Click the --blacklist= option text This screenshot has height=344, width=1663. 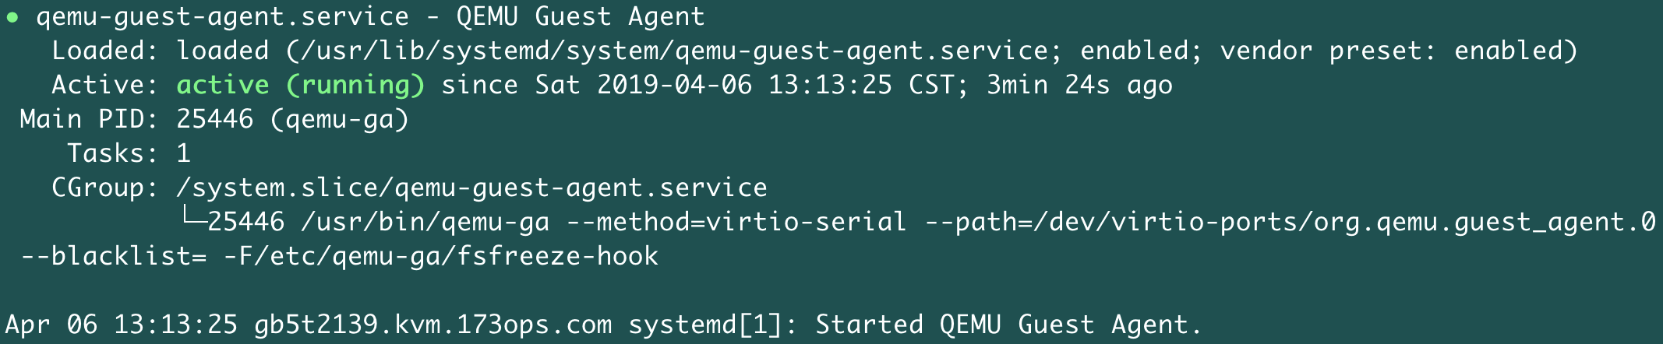point(114,256)
